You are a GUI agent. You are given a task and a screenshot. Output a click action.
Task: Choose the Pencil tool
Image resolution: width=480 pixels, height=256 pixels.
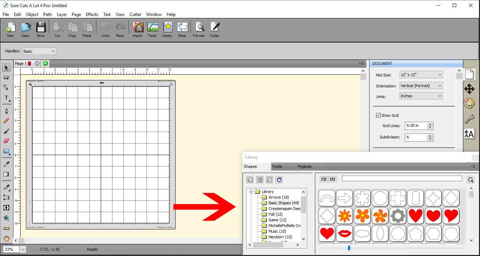(x=6, y=121)
